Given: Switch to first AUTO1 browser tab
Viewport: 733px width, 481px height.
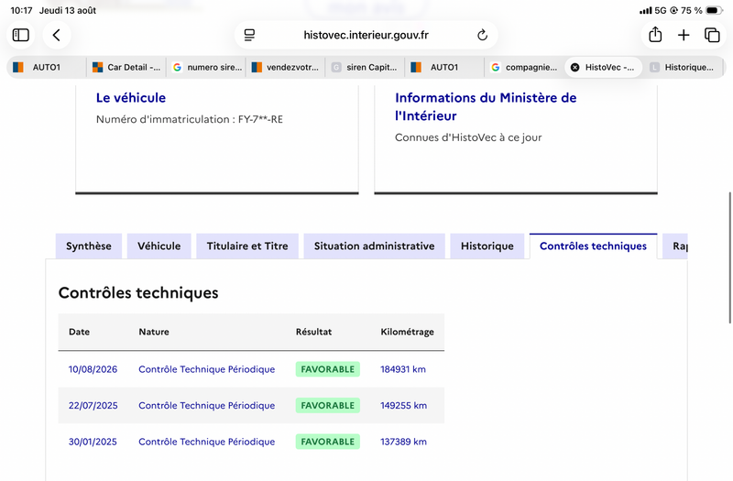Looking at the screenshot, I should (x=47, y=67).
